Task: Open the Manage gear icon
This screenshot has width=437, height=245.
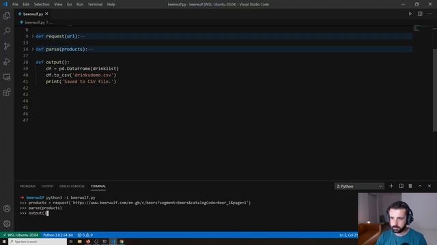Action: [7, 223]
